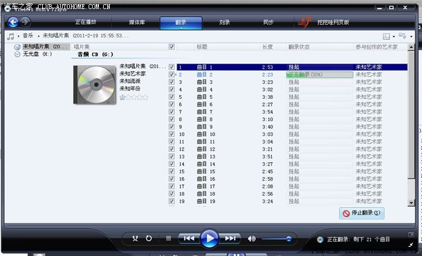Viewport: 422px width, 256px height.
Task: Adjust the volume slider
Action: 277,239
